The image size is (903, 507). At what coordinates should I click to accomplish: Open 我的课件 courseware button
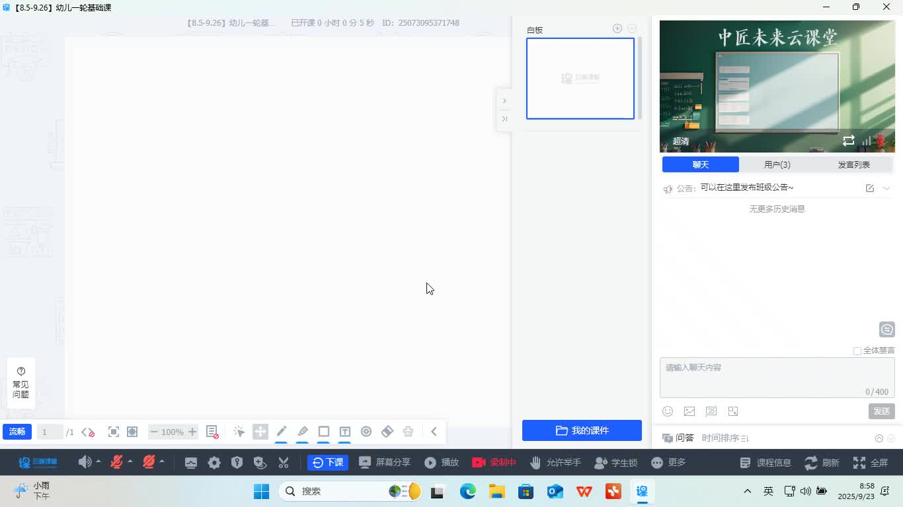pos(582,430)
